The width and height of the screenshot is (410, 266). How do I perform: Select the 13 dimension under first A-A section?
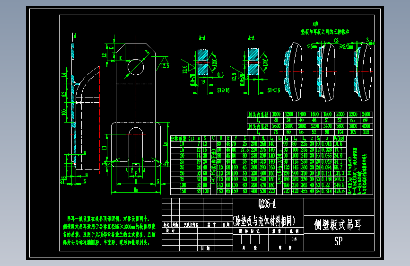203,82
